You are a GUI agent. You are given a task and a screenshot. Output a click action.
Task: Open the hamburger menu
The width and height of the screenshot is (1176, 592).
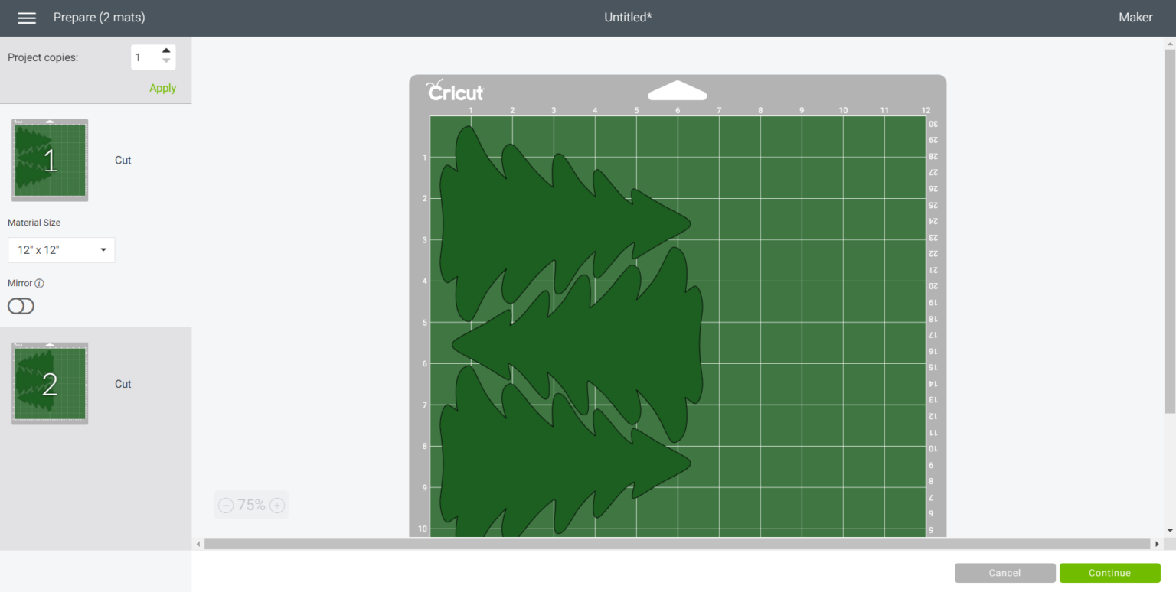(x=27, y=18)
